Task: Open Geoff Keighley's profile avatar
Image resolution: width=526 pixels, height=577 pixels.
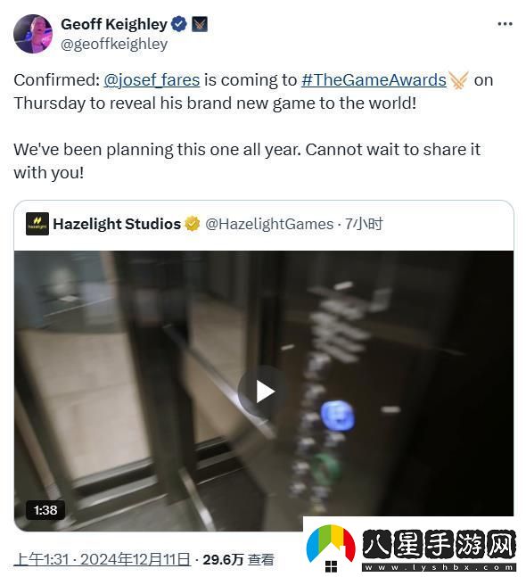Action: click(33, 34)
